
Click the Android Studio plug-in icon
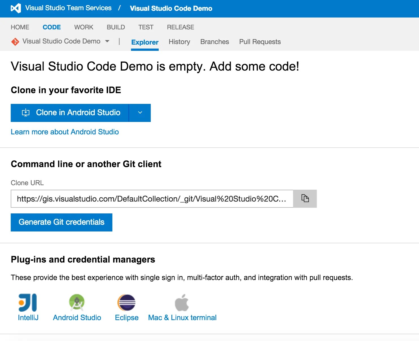(77, 302)
